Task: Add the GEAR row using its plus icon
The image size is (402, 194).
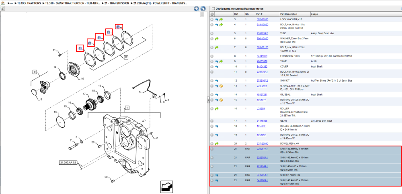Action: [212, 121]
